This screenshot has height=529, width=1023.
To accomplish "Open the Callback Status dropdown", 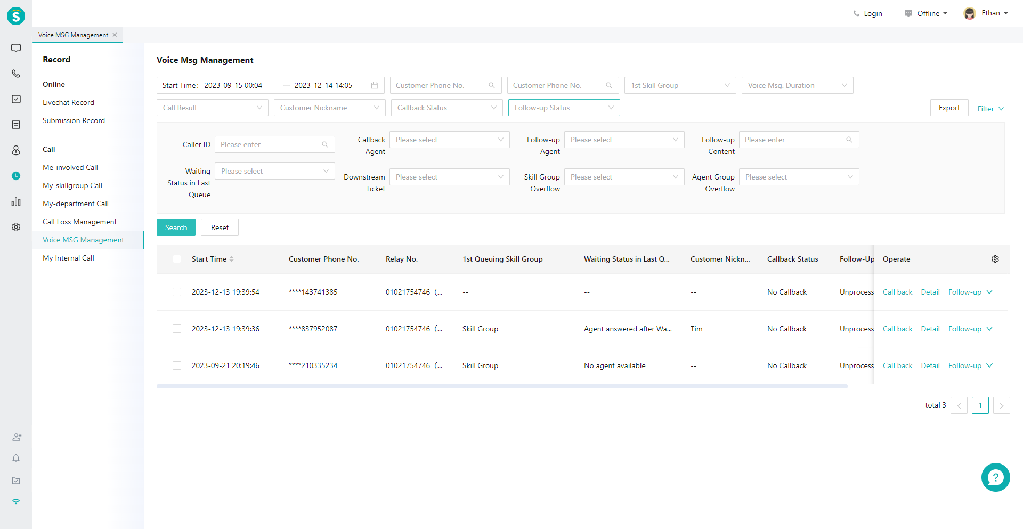I will (447, 108).
